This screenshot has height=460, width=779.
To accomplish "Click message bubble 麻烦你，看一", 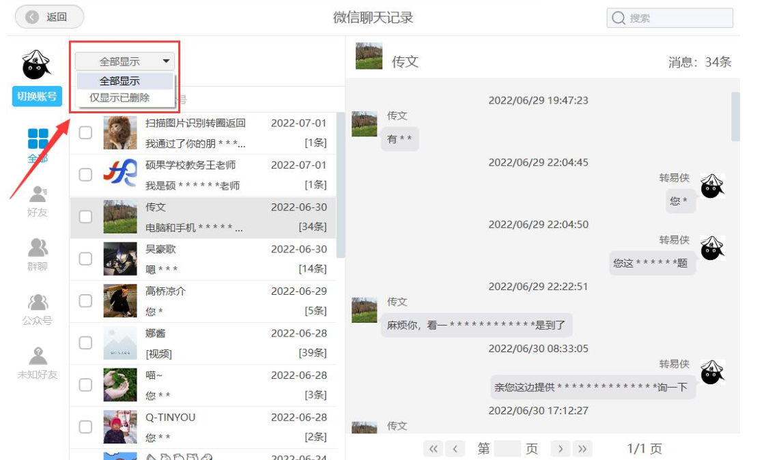I will click(x=477, y=326).
